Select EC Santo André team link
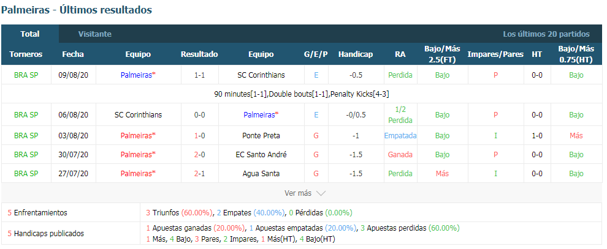Screen dimensions: 607x249 261,154
